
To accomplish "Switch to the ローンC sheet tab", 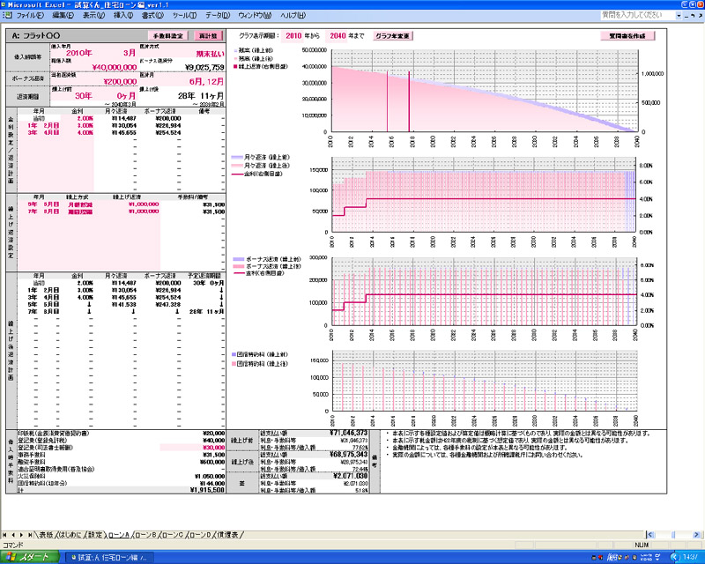I will click(172, 535).
